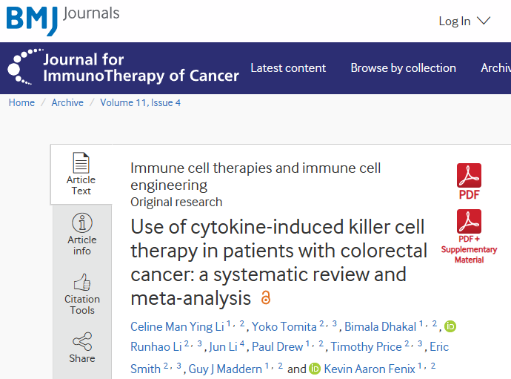The image size is (511, 379).
Task: Click the Share icon in the sidebar
Action: click(82, 341)
